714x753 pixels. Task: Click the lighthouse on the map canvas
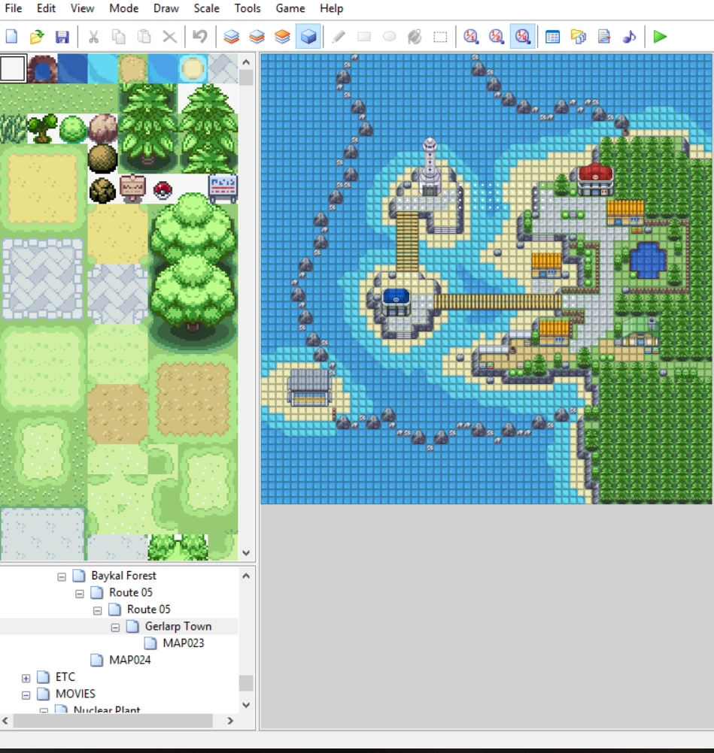(430, 167)
